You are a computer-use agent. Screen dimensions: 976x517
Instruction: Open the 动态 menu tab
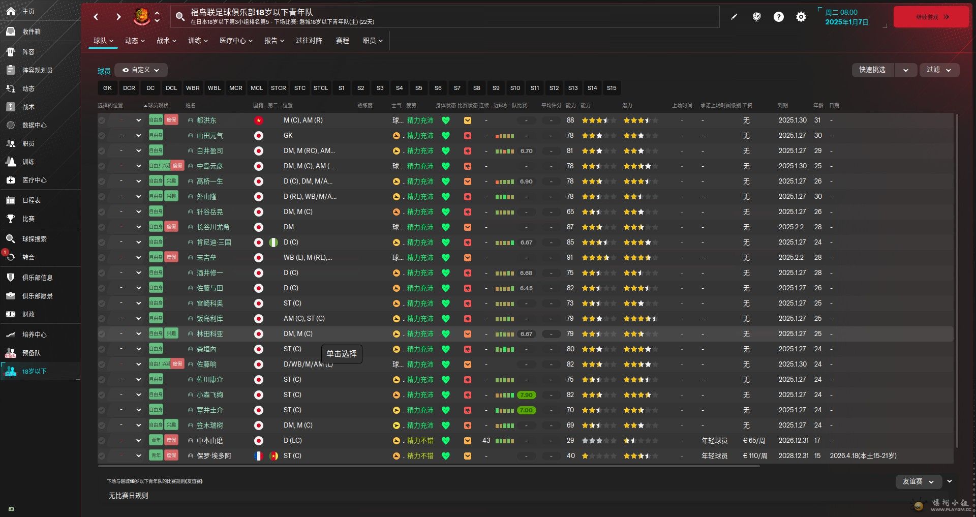(x=135, y=41)
